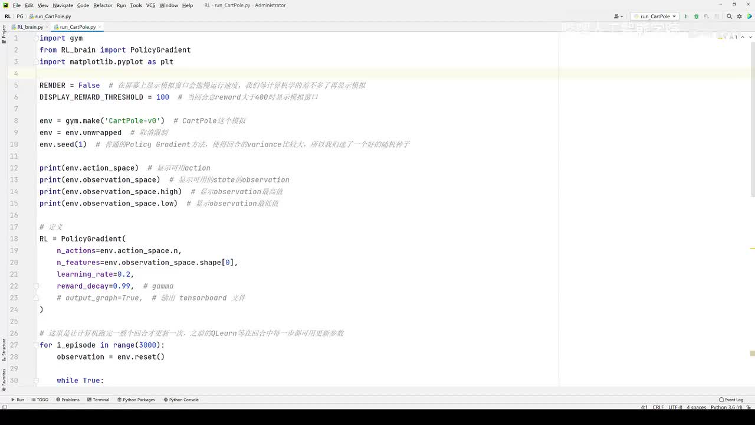Open the Python 3.6 interpreter selector
This screenshot has width=755, height=425.
tap(727, 407)
